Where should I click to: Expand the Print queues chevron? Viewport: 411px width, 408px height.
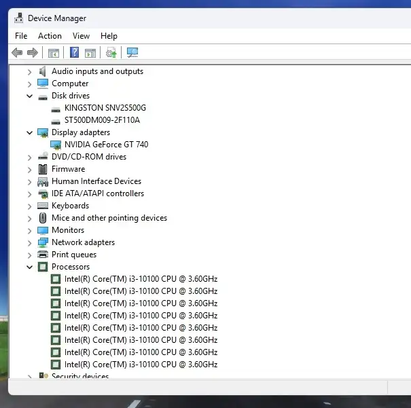coord(30,255)
